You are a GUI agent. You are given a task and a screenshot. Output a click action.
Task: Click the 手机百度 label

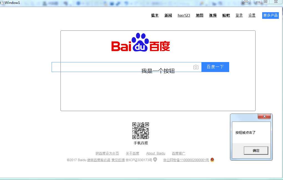click(141, 143)
